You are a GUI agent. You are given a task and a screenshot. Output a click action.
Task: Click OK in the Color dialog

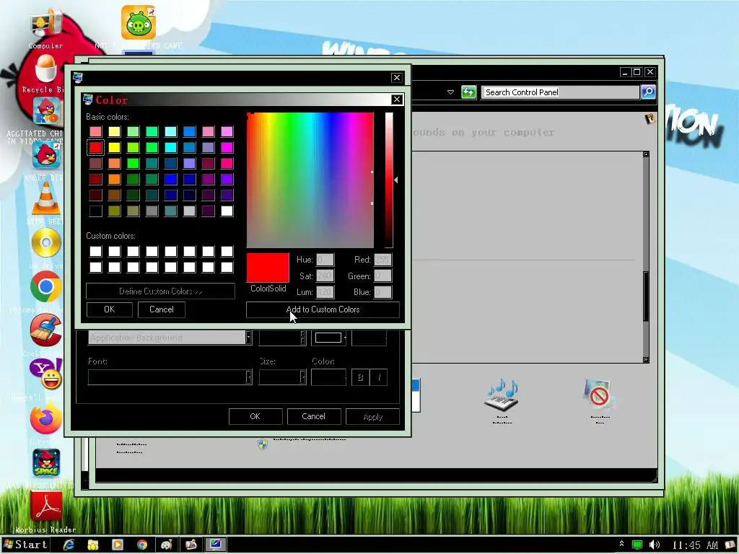pyautogui.click(x=110, y=309)
